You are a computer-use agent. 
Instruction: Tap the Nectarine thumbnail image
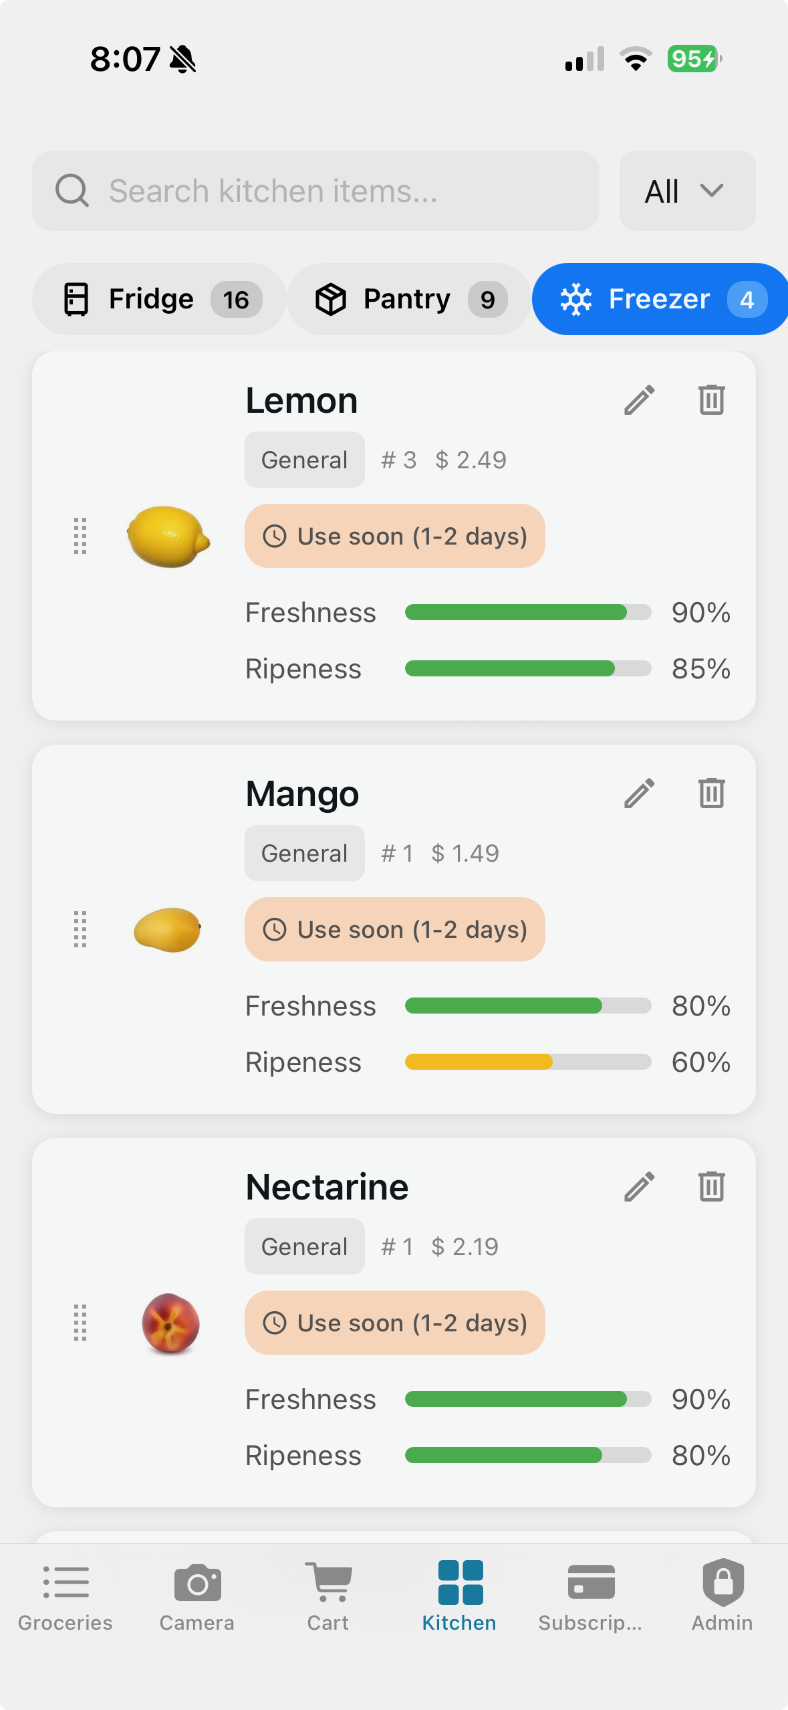(170, 1323)
